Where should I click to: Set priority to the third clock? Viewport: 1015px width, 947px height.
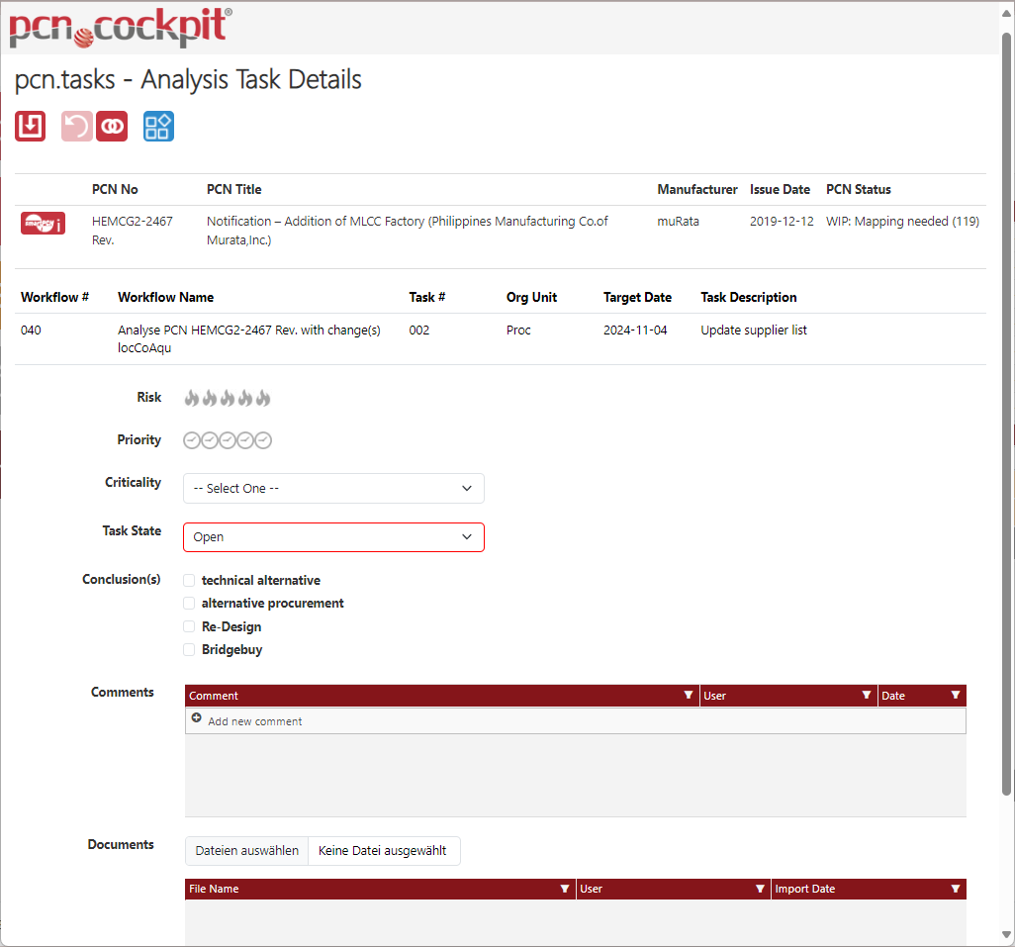point(228,440)
